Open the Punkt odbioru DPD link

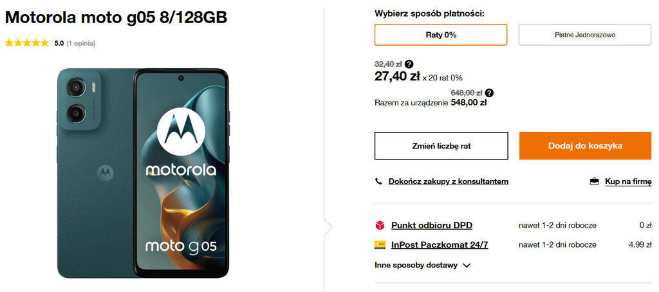pos(432,226)
